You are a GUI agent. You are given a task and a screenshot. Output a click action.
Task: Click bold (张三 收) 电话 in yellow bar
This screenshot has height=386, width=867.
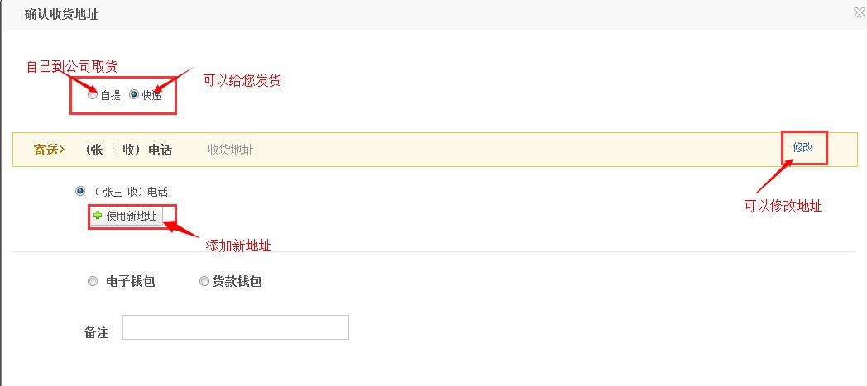(128, 150)
